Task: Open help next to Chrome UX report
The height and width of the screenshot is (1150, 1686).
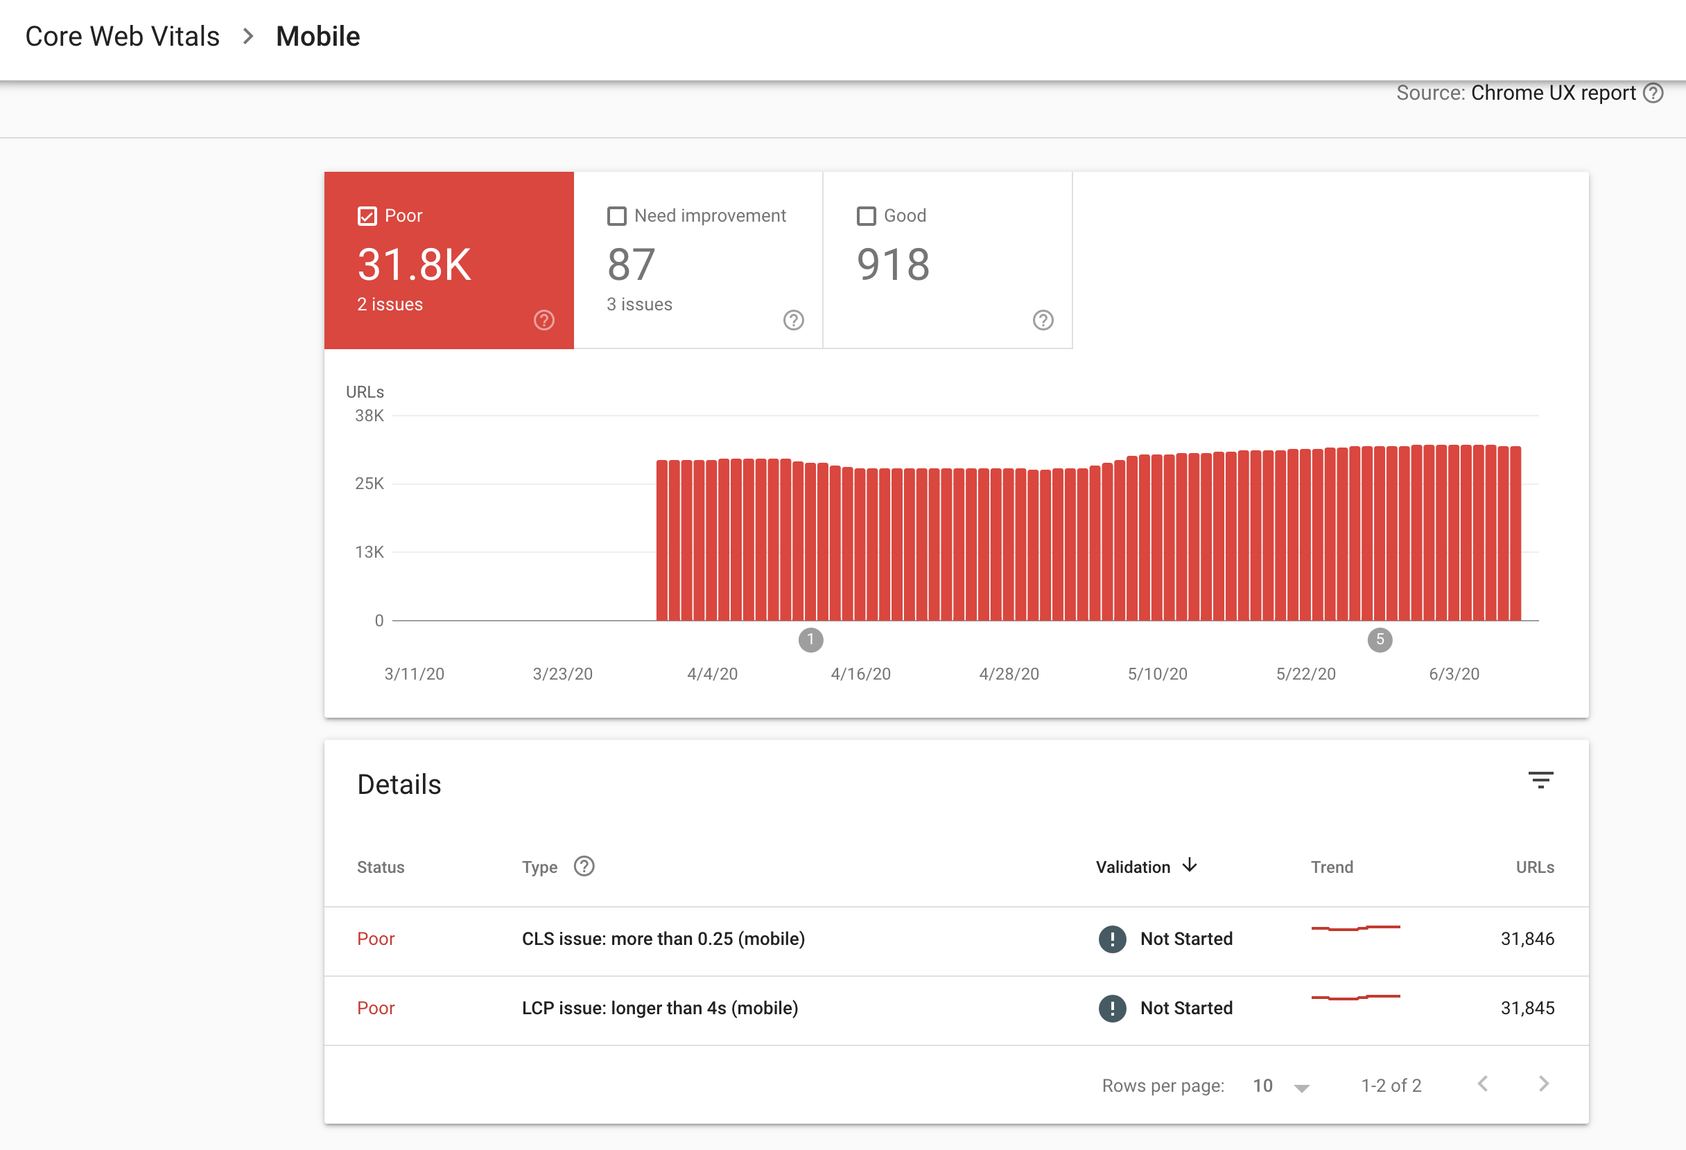Action: click(1654, 93)
